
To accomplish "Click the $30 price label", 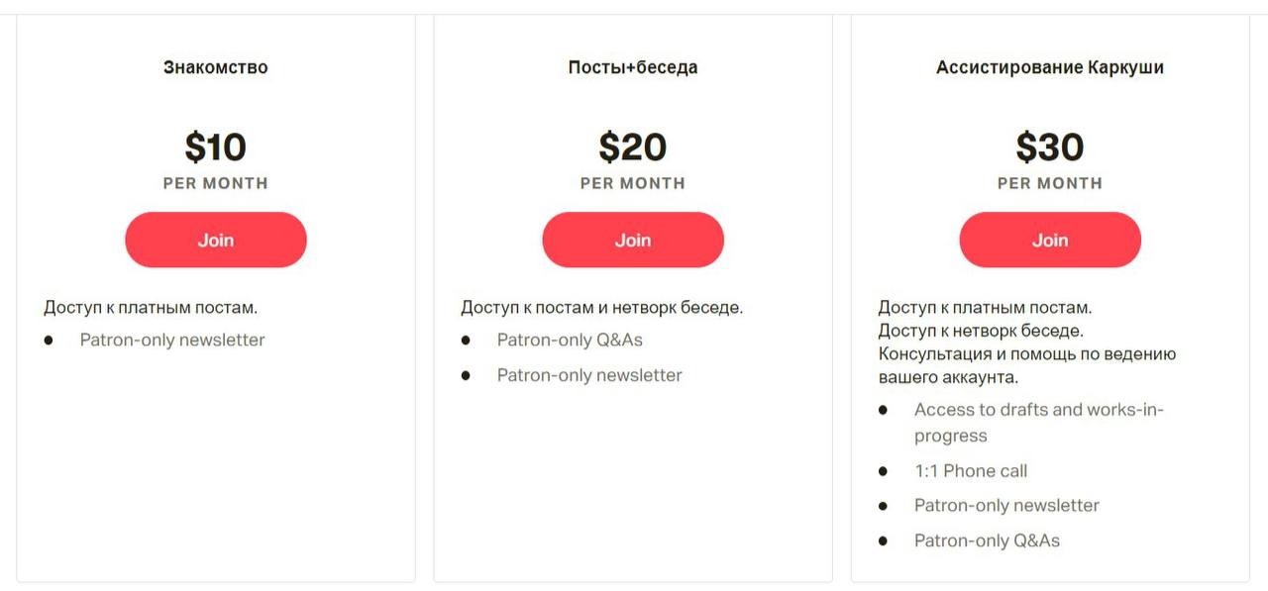I will tap(1049, 148).
